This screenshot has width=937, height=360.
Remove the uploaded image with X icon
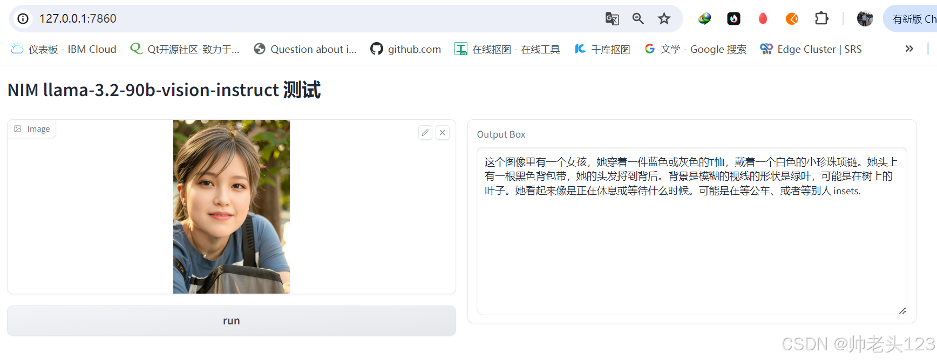pyautogui.click(x=443, y=133)
